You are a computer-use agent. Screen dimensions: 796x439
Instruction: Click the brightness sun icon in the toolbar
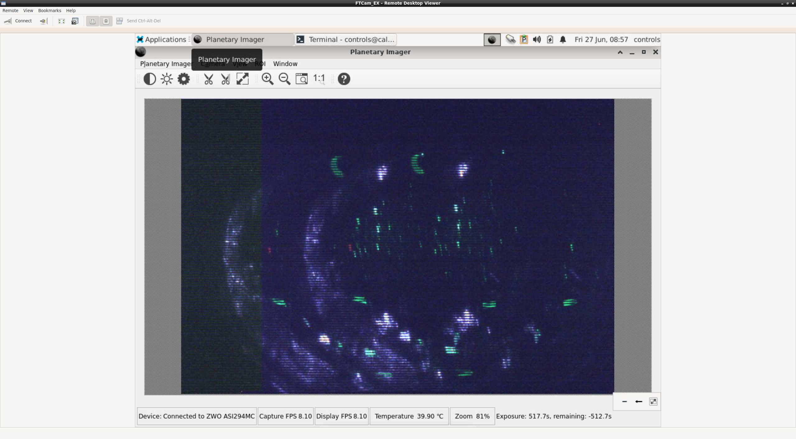(x=167, y=79)
